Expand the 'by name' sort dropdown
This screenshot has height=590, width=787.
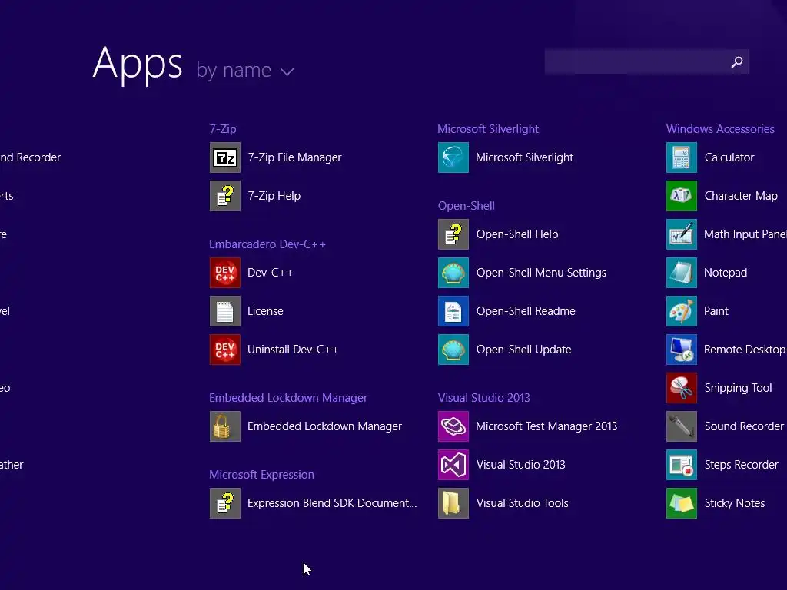point(245,70)
